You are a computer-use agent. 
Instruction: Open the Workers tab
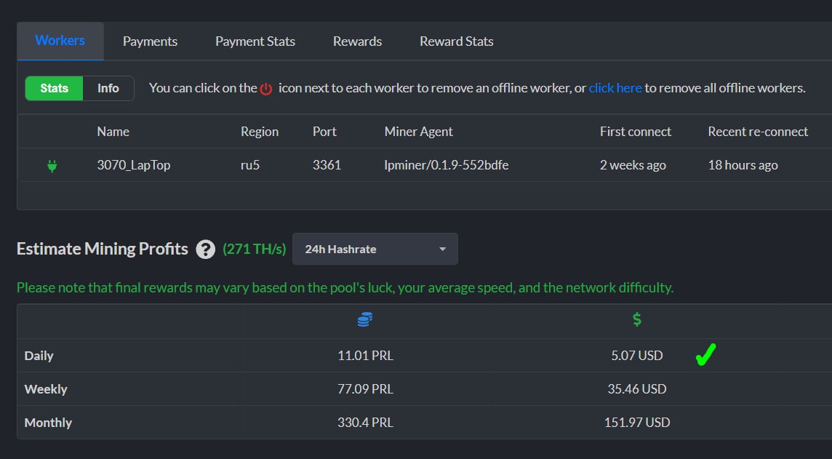coord(60,41)
